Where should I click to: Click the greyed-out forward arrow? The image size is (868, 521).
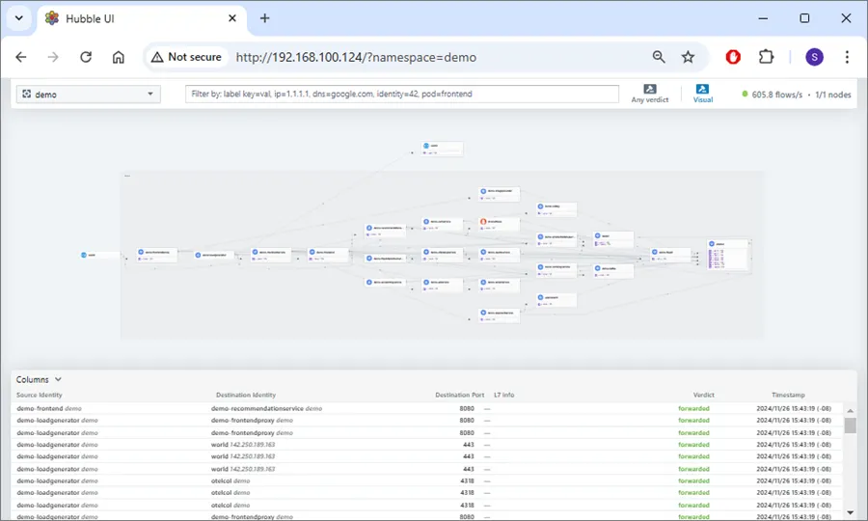[x=53, y=57]
